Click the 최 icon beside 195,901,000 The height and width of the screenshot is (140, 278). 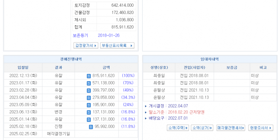coord(89,105)
